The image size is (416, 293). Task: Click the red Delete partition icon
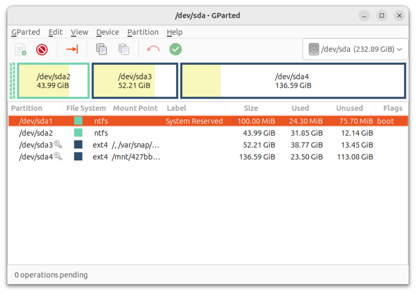click(x=42, y=49)
